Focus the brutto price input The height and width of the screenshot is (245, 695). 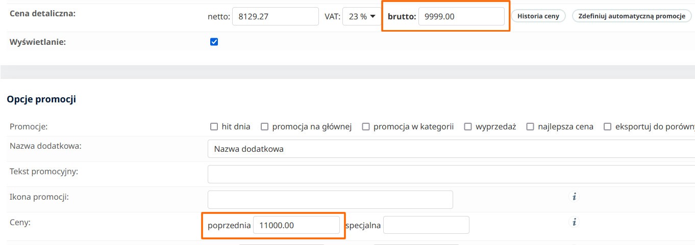coord(461,16)
